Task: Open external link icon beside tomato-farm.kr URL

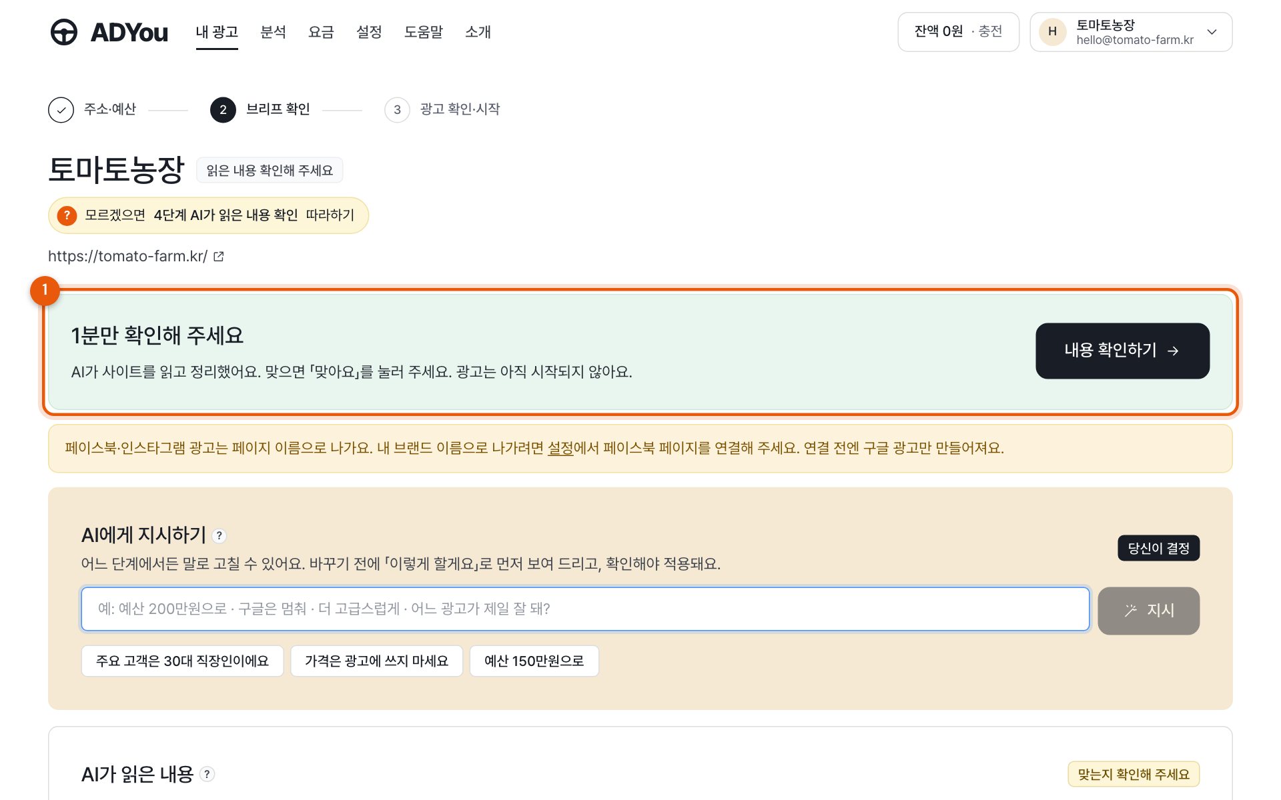Action: pyautogui.click(x=219, y=257)
